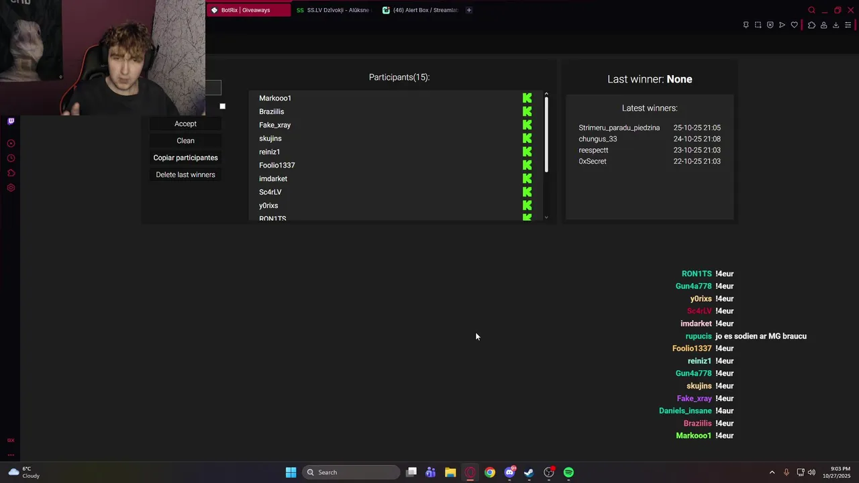Open the Twitch icon in Opera sidebar
Image resolution: width=859 pixels, height=483 pixels.
click(x=11, y=121)
